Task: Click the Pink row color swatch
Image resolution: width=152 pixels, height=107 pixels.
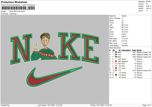Action: [x=116, y=64]
